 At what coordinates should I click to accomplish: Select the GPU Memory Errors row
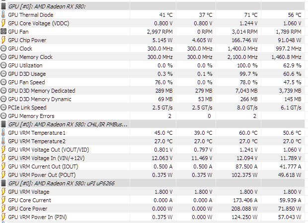point(31,116)
